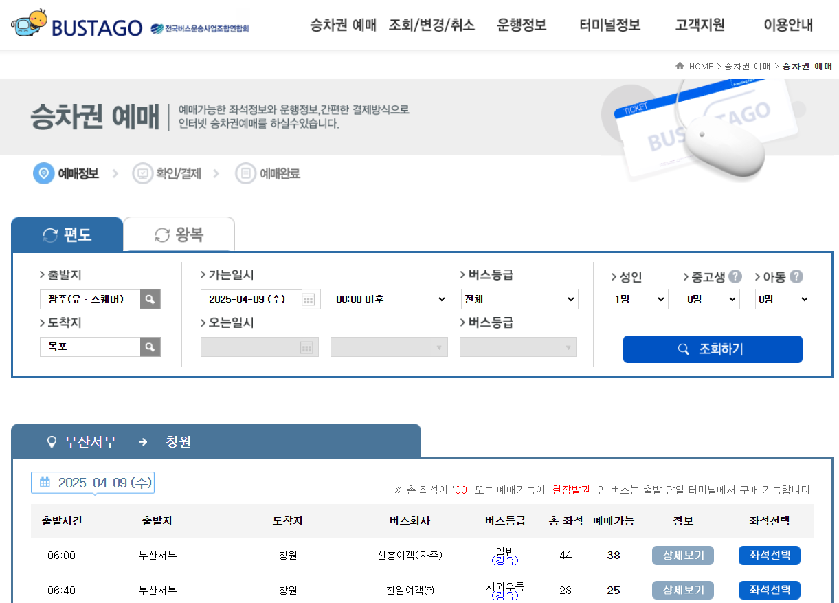Viewport: 839px width, 603px height.
Task: Click the 06:00 departure time cell
Action: (x=62, y=556)
